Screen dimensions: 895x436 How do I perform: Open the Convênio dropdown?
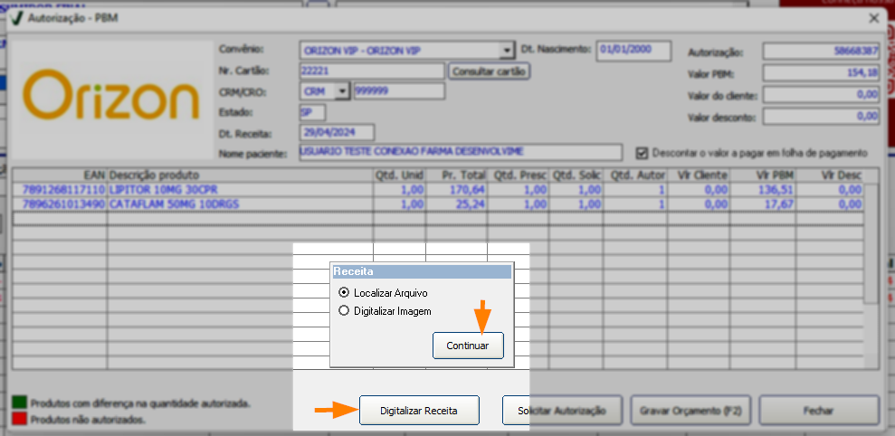(x=506, y=51)
